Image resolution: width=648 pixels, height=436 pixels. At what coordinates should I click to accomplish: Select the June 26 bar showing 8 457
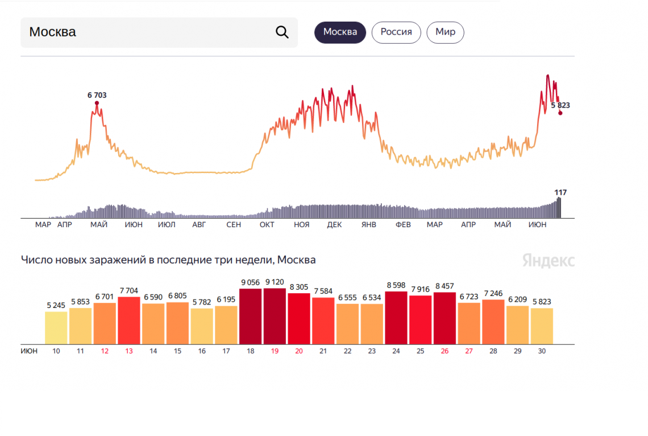tap(445, 318)
